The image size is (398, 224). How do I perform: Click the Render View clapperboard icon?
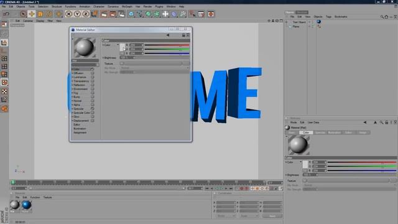click(104, 14)
